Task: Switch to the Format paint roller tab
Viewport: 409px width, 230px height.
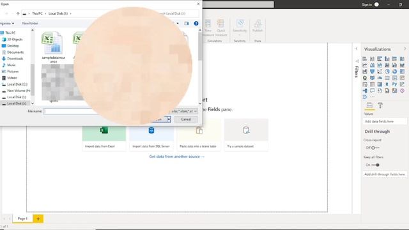Action: tap(380, 105)
